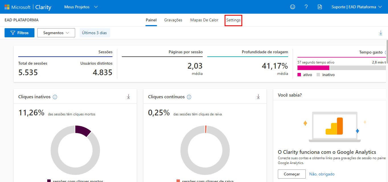
Task: Click the Usuários distintos value 4.835
Action: click(x=102, y=72)
